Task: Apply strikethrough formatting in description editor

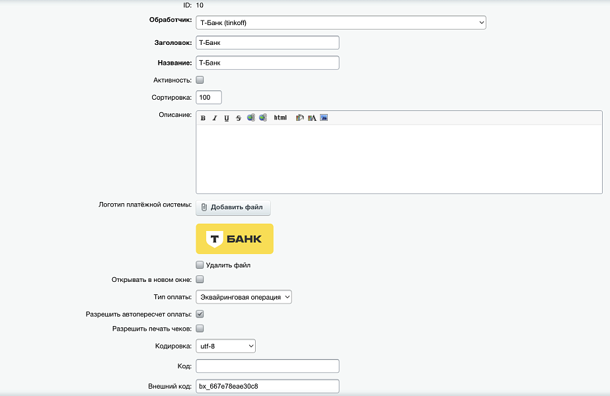Action: tap(239, 118)
